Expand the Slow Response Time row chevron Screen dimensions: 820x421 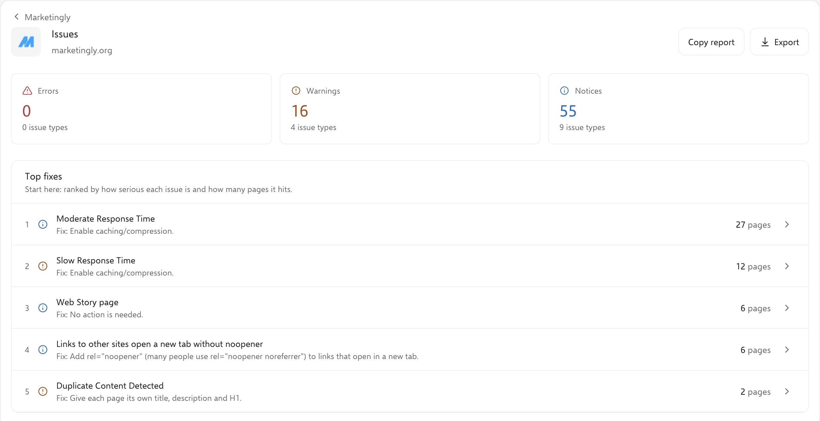point(787,266)
